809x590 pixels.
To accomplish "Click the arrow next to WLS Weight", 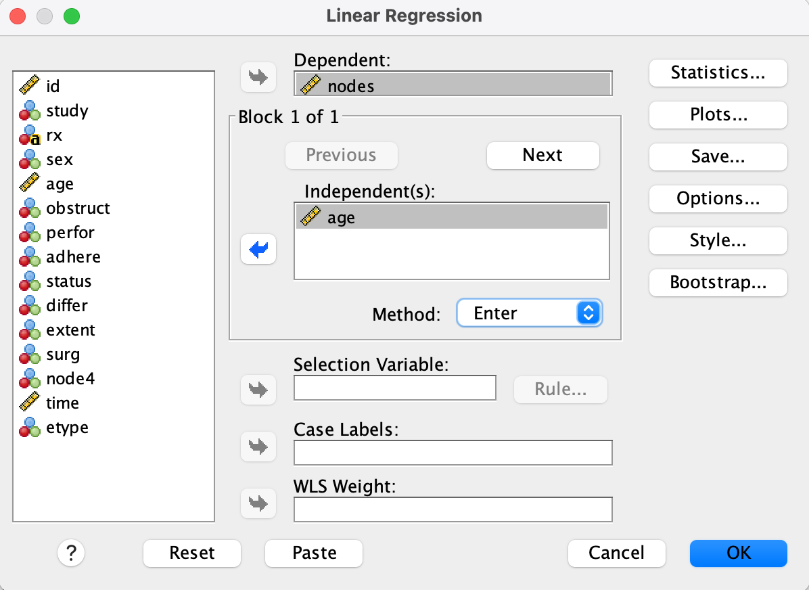I will coord(258,503).
